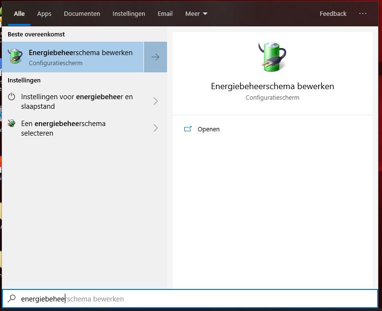Expand the best match result with the arrow button
This screenshot has width=382, height=311.
pos(155,57)
